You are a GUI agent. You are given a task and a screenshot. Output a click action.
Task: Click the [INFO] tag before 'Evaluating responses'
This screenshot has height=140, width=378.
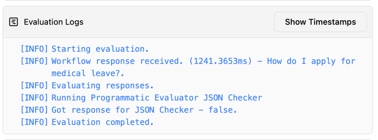[x=34, y=85]
